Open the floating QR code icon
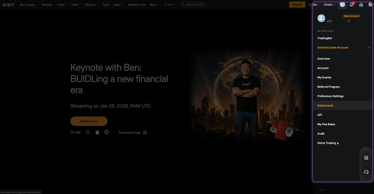The image size is (374, 194). click(x=366, y=158)
